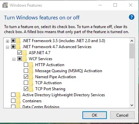Uncheck the Named Pipe Activation checkbox

[x=26, y=77]
